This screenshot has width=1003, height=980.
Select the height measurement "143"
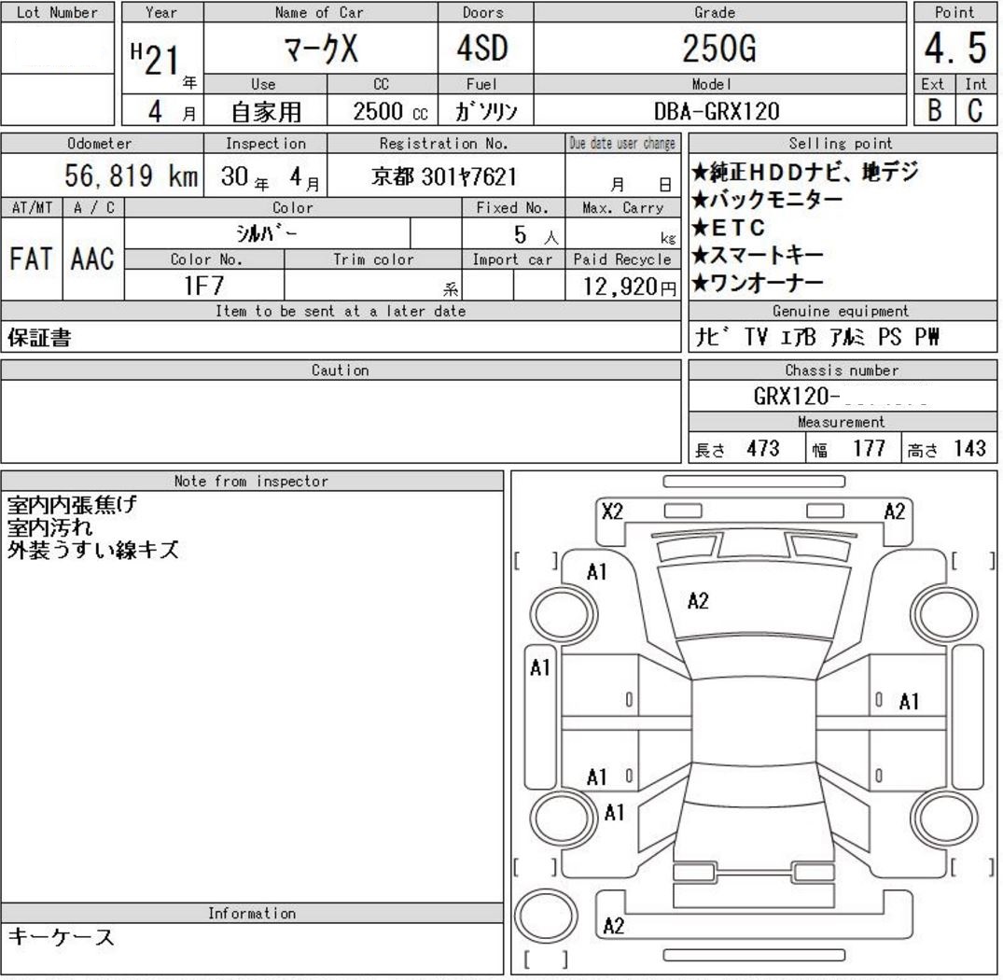[969, 448]
